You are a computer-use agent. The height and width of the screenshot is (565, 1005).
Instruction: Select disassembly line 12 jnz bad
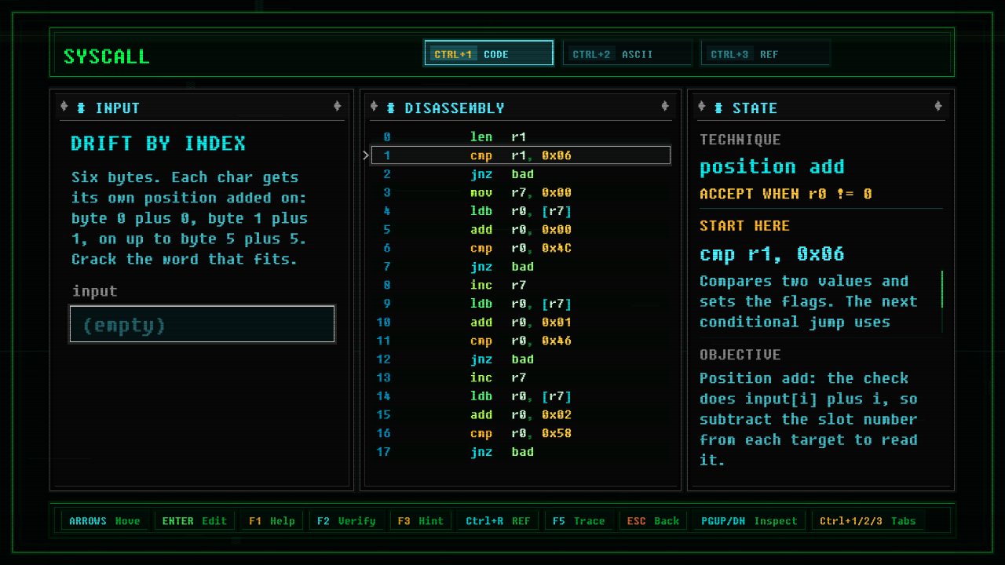[521, 359]
